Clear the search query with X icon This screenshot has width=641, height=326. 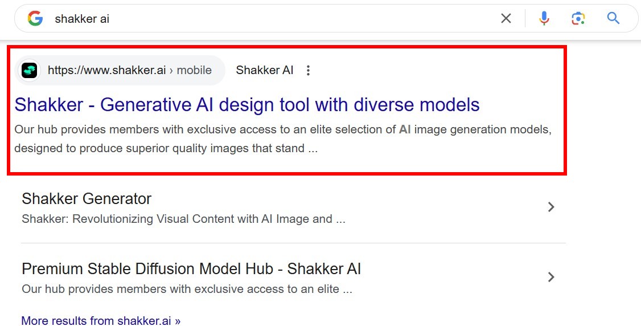click(506, 18)
